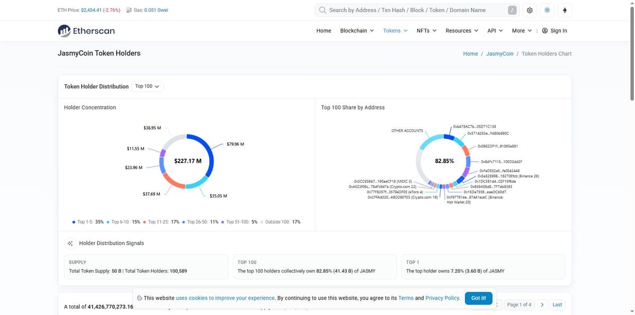The image size is (635, 315).
Task: Open JasmyCoin breadcrumb link
Action: (x=500, y=53)
